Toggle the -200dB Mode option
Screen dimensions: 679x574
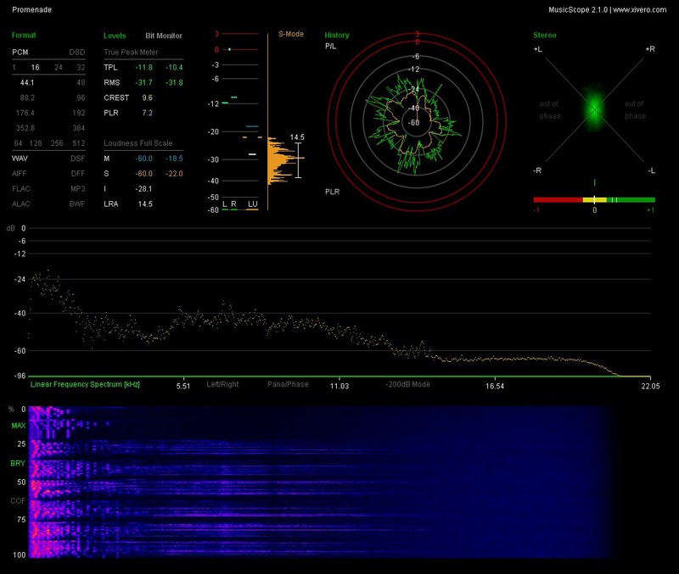[x=407, y=384]
